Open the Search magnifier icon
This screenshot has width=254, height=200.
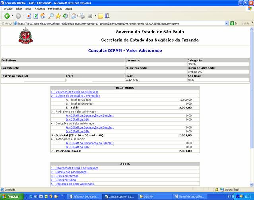[51, 16]
